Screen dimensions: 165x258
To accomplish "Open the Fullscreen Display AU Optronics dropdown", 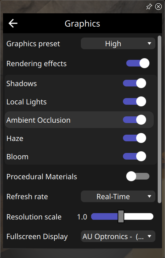I will 118,236.
